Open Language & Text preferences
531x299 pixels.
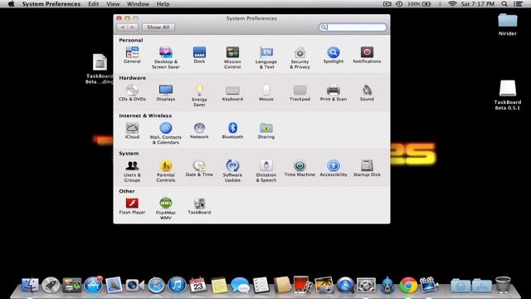[x=265, y=57]
